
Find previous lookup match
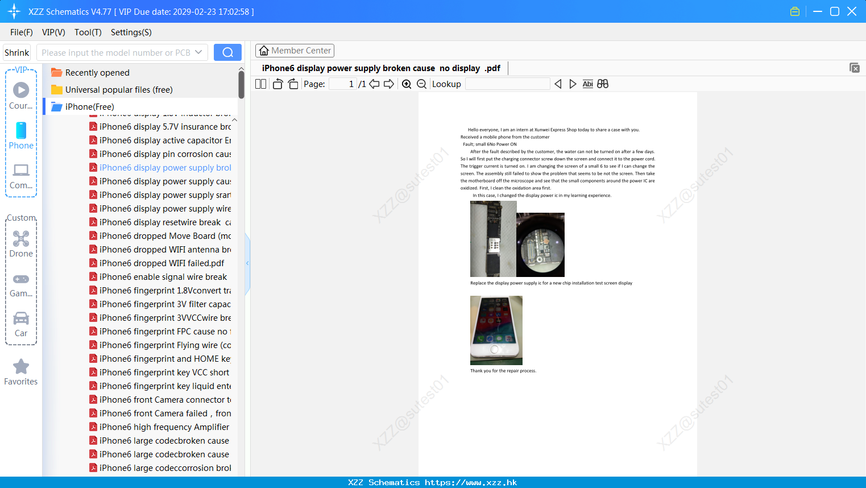point(558,84)
